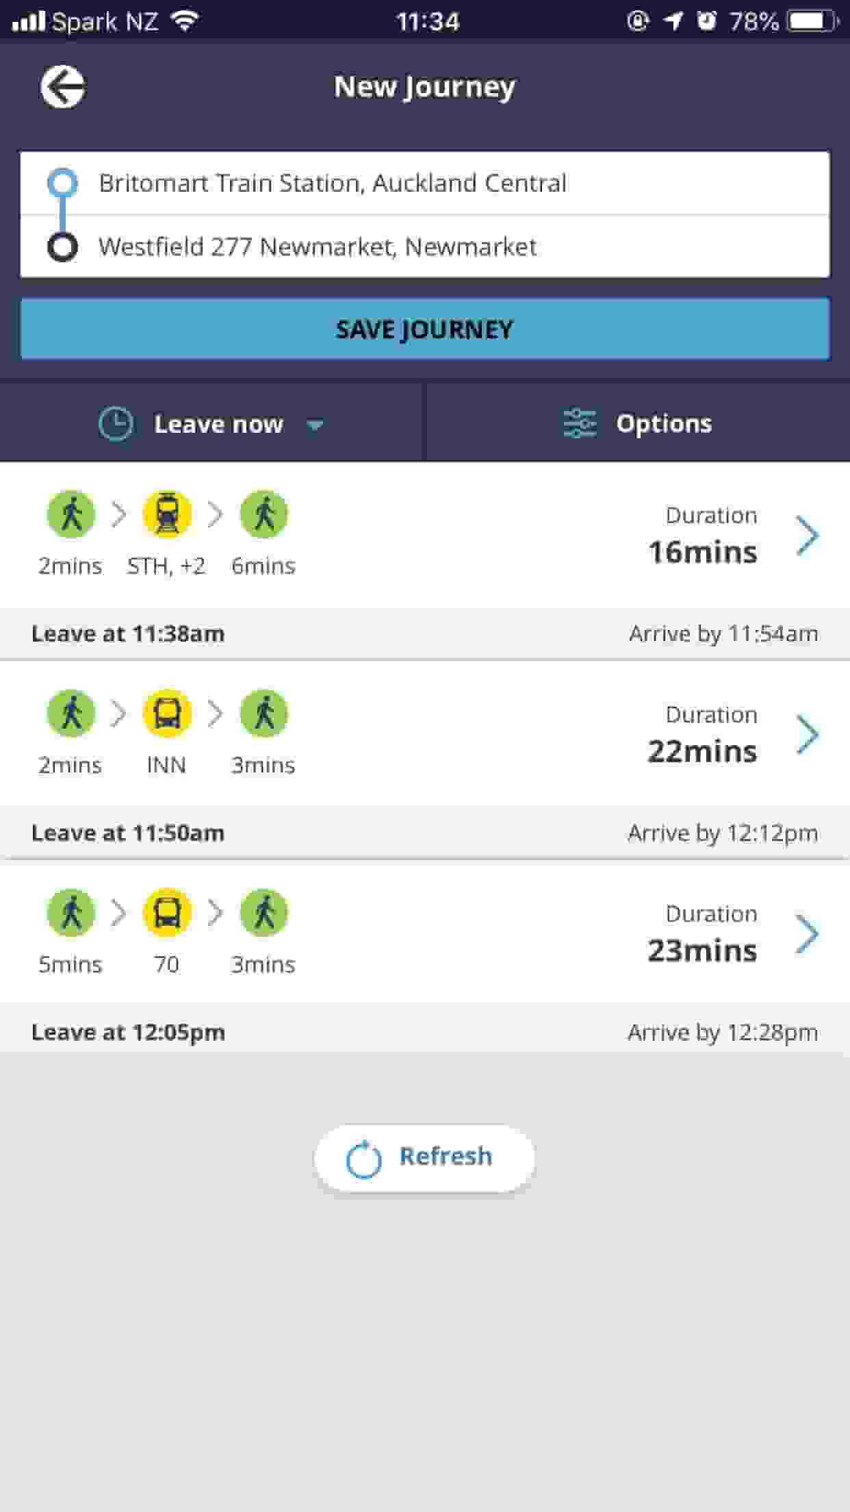Image resolution: width=850 pixels, height=1512 pixels.
Task: Expand the 23mins journey chevron
Action: click(808, 933)
